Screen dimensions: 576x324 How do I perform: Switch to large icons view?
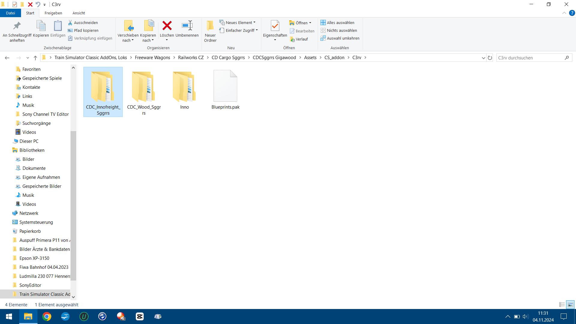(570, 304)
